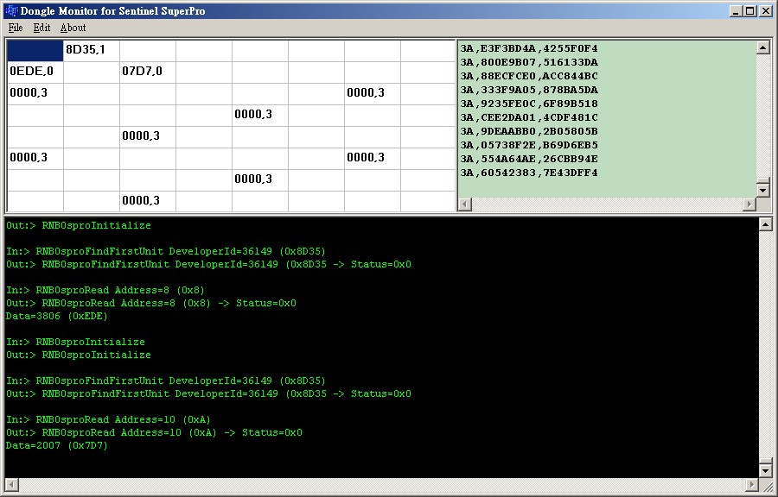778x497 pixels.
Task: Click Out:> RNBOsproRead Address=8 status line
Action: point(150,303)
